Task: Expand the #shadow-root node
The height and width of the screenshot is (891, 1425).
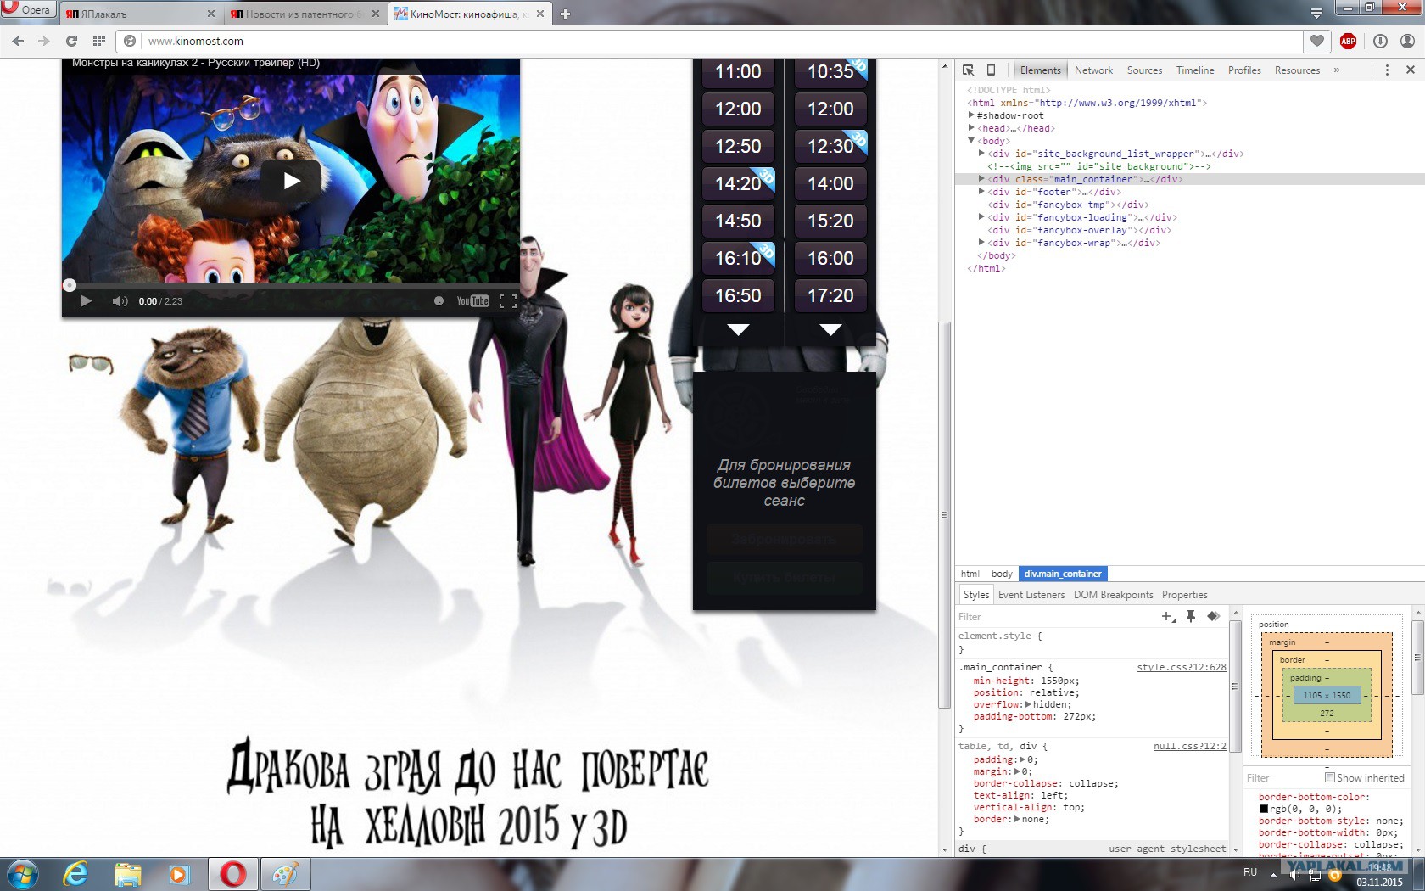Action: pos(972,115)
